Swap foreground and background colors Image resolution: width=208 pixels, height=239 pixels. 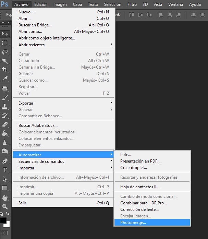(x=7, y=214)
